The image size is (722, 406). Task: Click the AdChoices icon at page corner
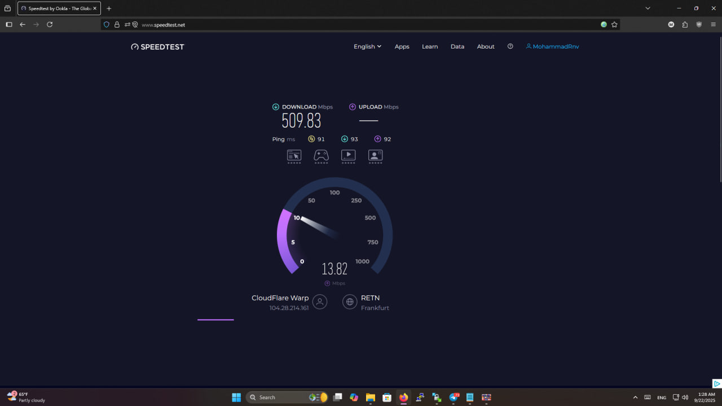(717, 383)
